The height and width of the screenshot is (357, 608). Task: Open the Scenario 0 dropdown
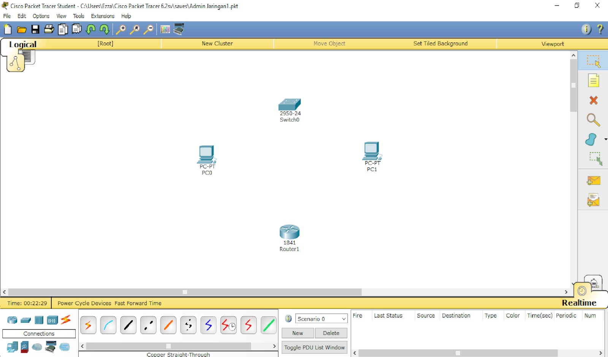pos(321,319)
